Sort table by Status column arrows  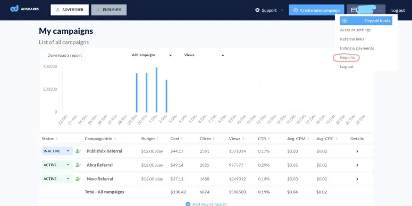coord(56,139)
